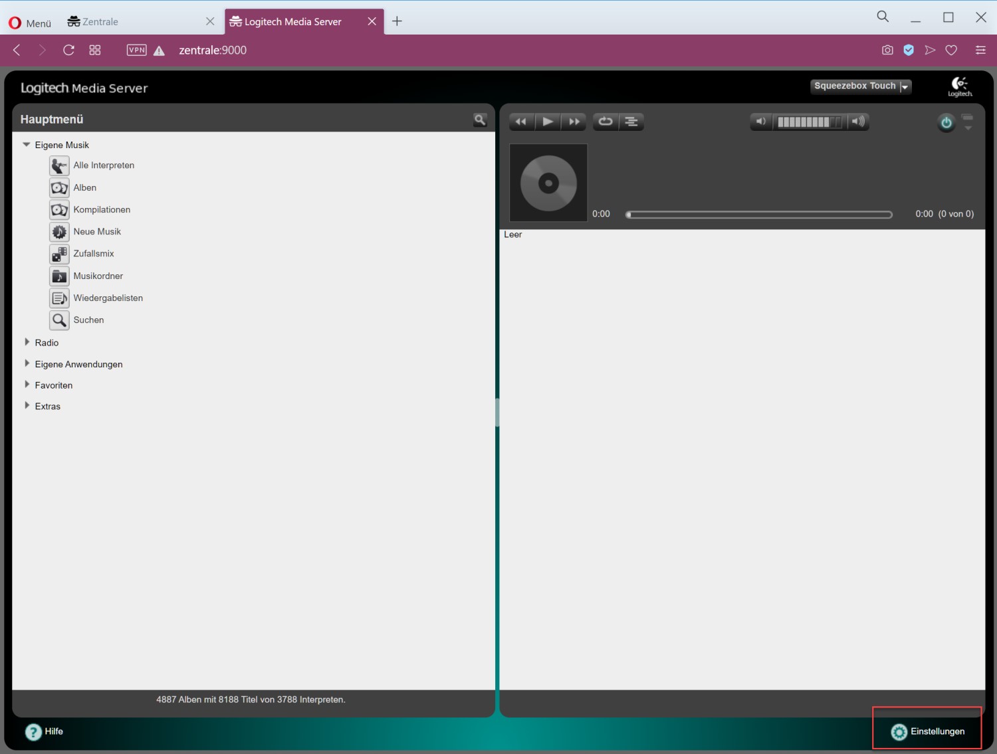Open the Easy Setup sliders icon
997x754 pixels.
980,50
